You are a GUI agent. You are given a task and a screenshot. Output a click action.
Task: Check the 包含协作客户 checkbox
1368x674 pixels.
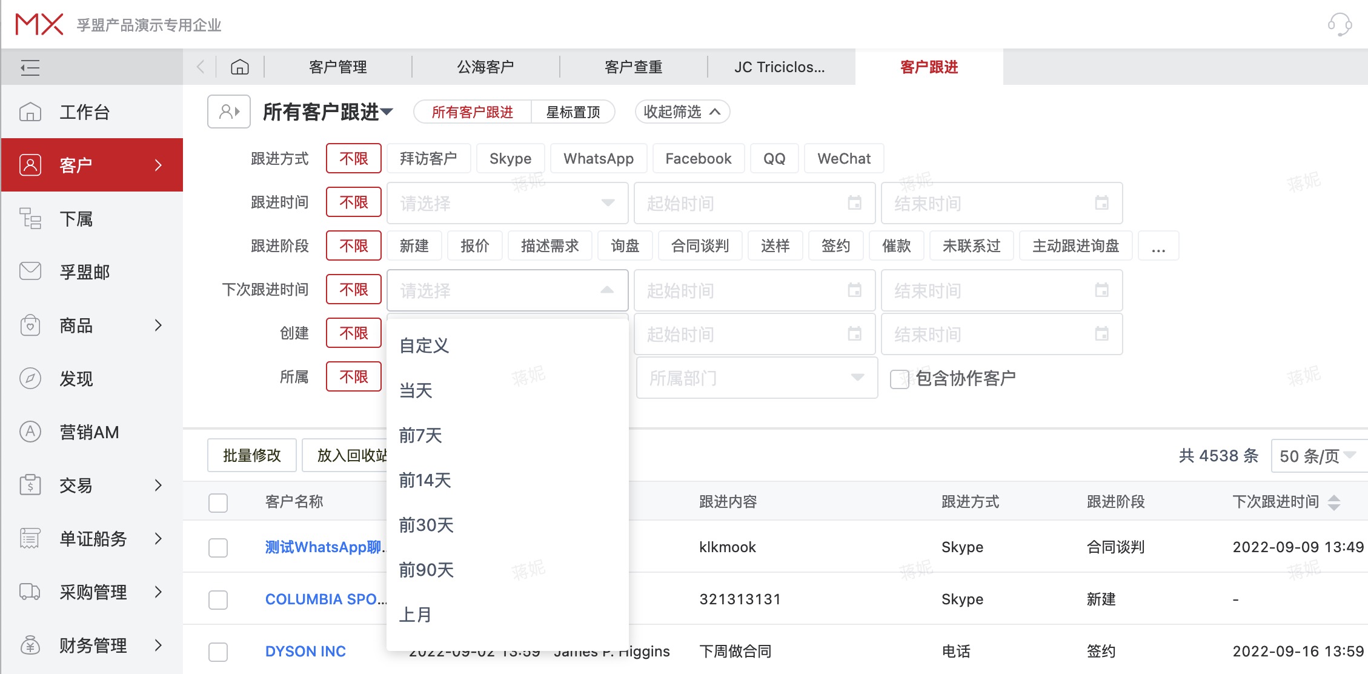[899, 379]
